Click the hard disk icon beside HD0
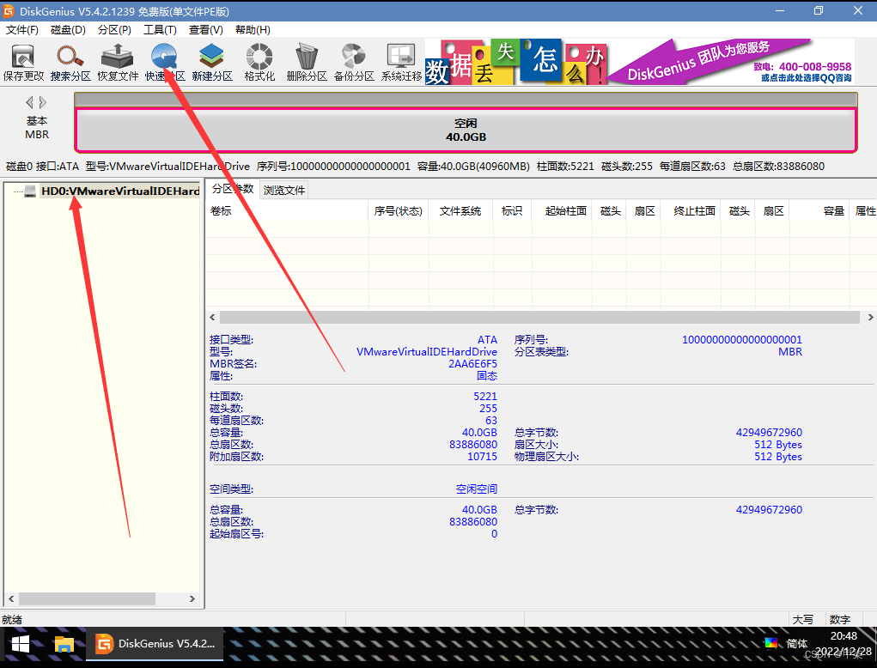 (30, 191)
